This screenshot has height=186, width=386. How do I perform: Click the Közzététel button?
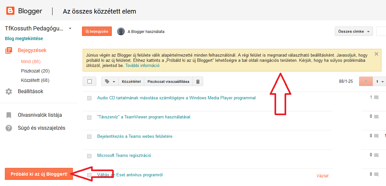[x=131, y=82]
